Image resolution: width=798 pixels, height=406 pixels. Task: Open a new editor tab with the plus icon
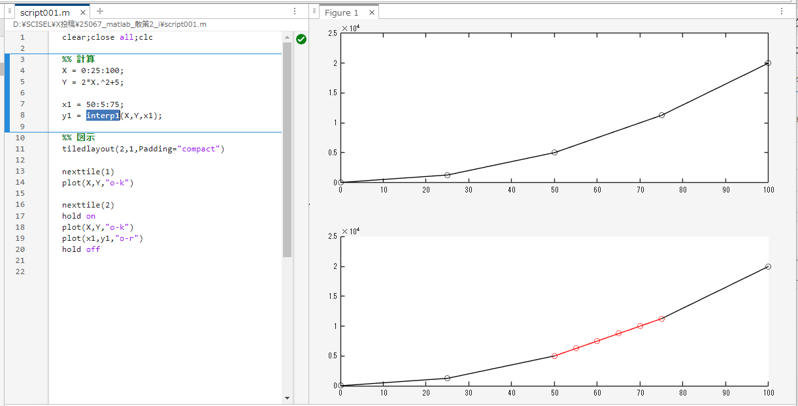[99, 12]
